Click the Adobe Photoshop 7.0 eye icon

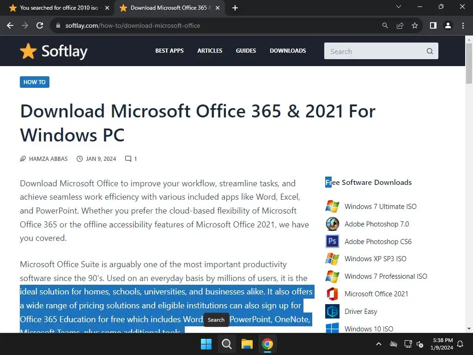point(332,224)
